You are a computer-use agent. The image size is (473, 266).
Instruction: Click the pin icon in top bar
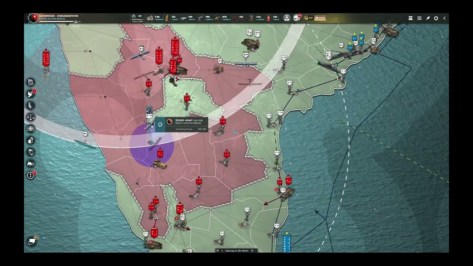click(428, 18)
